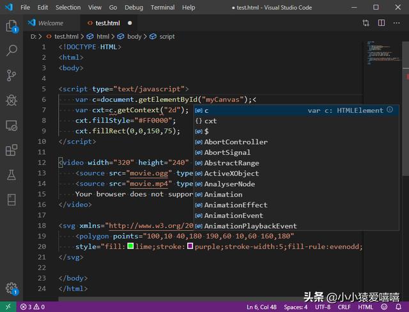Change line endings via CRLF
The image size is (409, 312).
[344, 307]
